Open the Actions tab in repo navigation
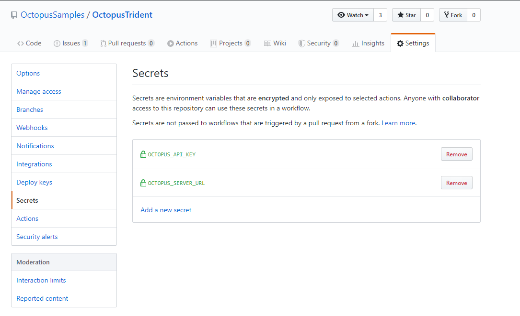This screenshot has height=316, width=520. [x=182, y=43]
